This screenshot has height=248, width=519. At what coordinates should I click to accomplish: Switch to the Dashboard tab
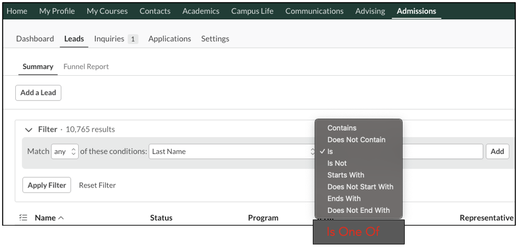pyautogui.click(x=35, y=39)
